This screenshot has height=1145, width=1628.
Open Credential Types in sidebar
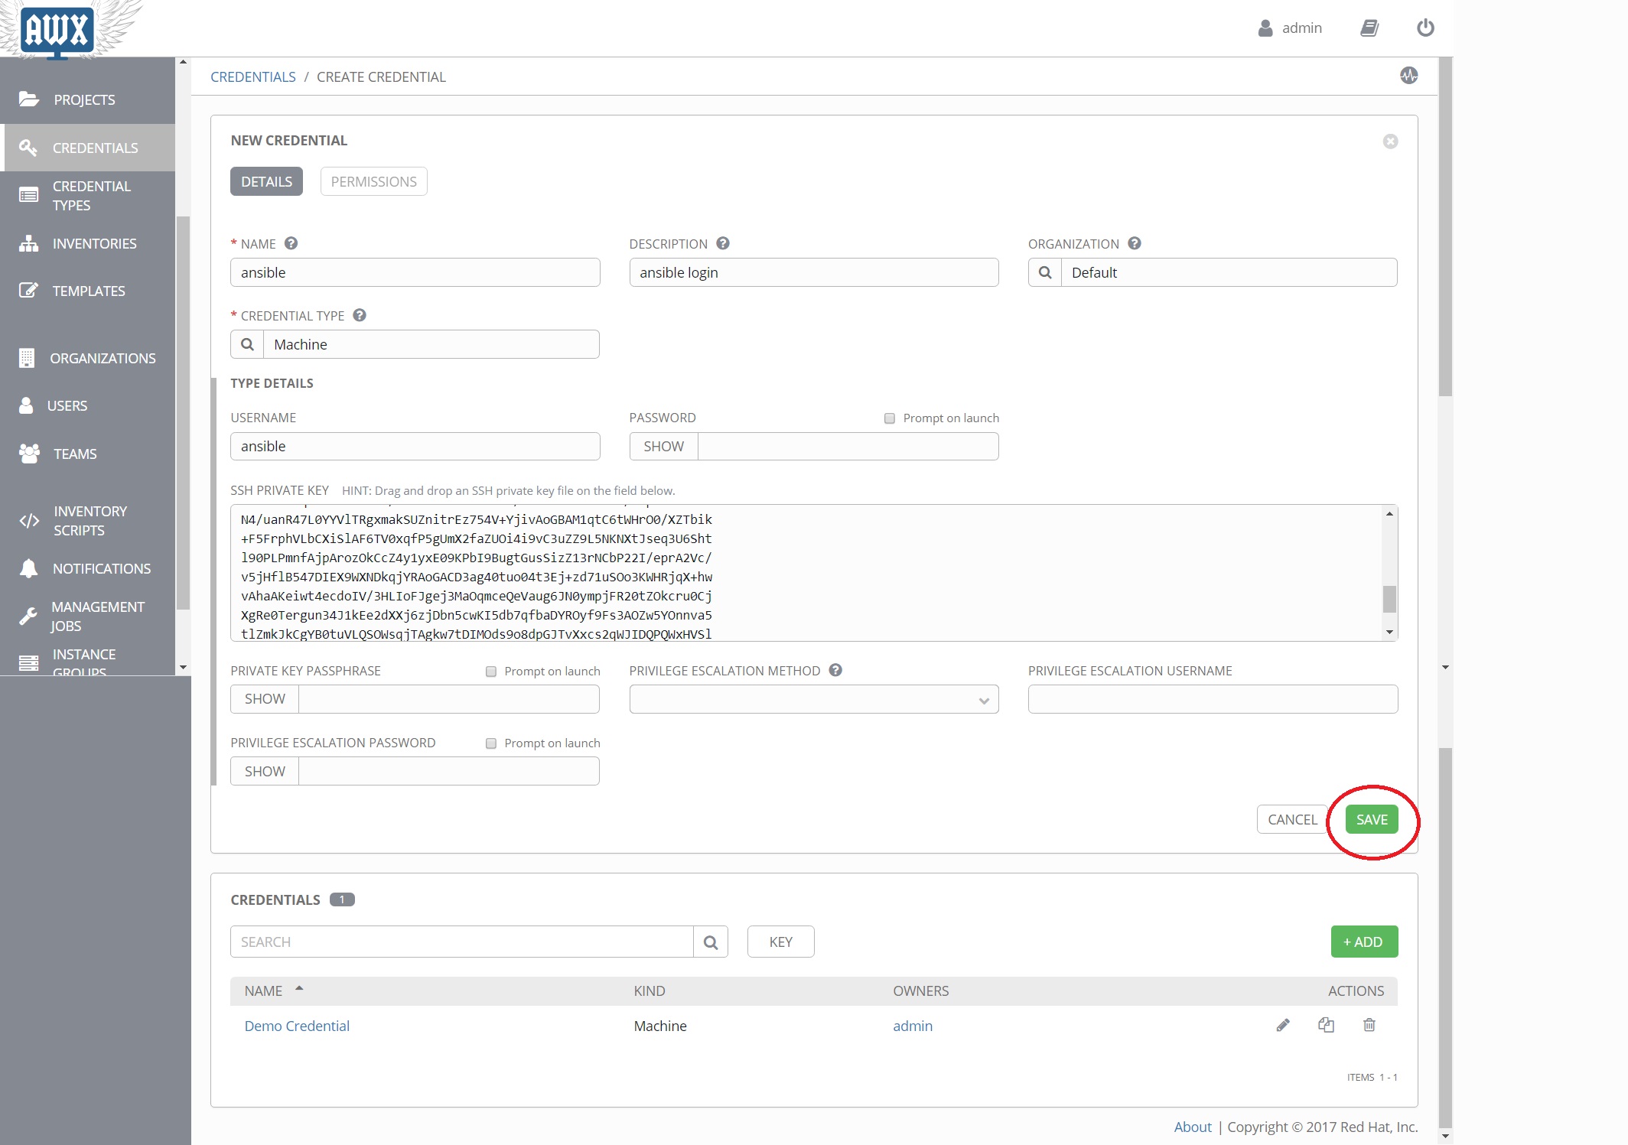[88, 196]
